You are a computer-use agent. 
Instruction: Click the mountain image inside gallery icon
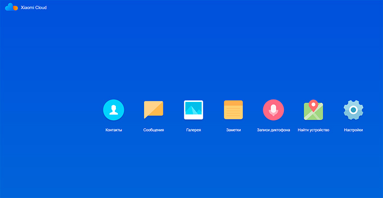(x=193, y=111)
